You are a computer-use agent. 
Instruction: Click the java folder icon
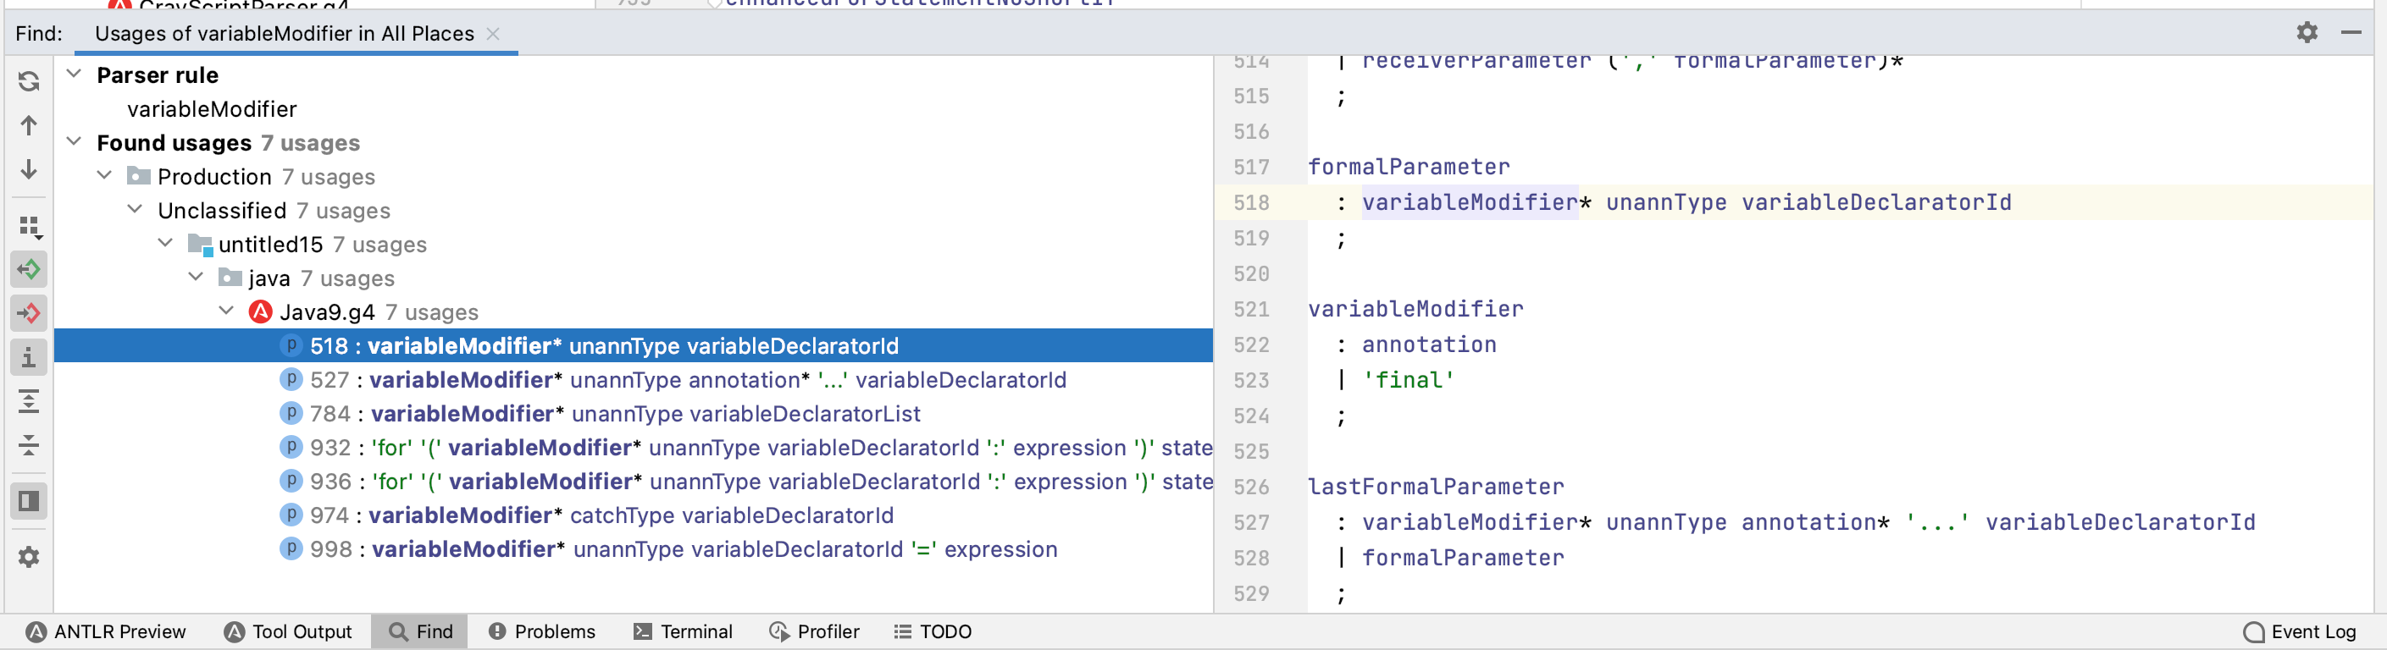[x=230, y=278]
